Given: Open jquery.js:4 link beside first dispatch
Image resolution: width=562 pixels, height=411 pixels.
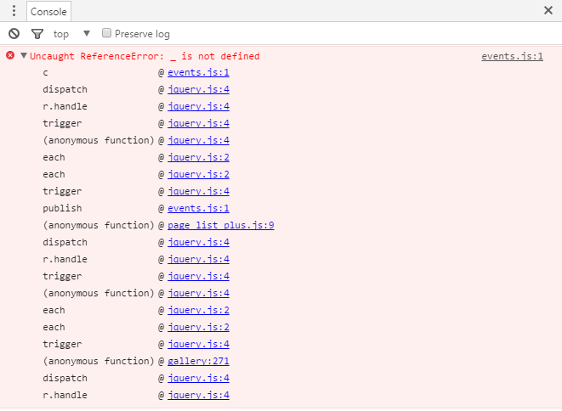Looking at the screenshot, I should pyautogui.click(x=198, y=89).
